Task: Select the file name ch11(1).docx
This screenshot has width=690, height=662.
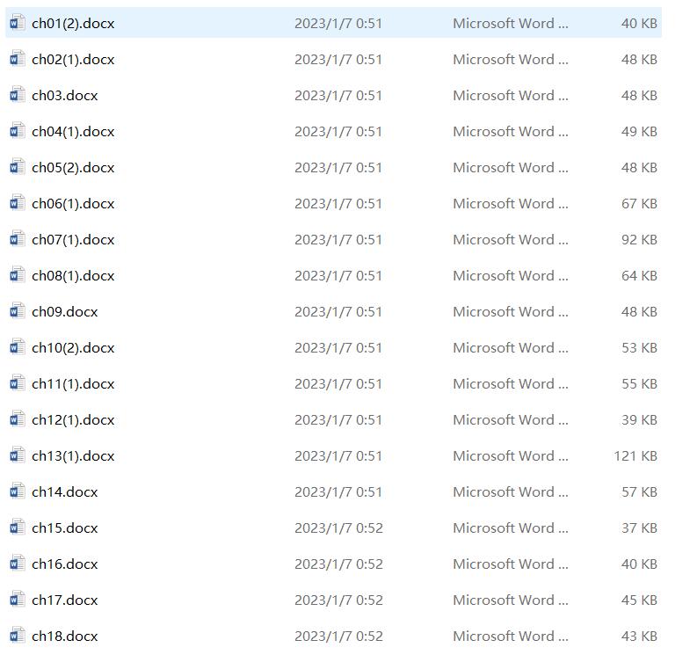Action: [73, 384]
